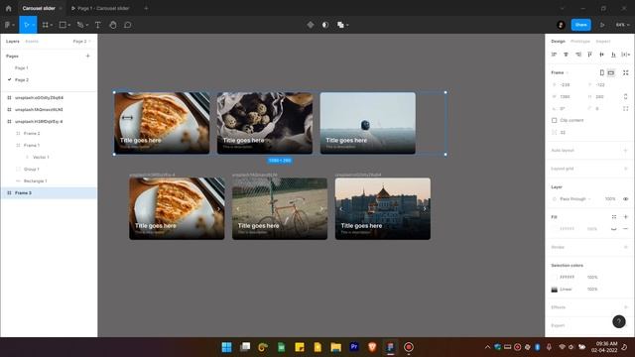The width and height of the screenshot is (635, 357).
Task: Switch to the Layers tab
Action: coord(13,42)
